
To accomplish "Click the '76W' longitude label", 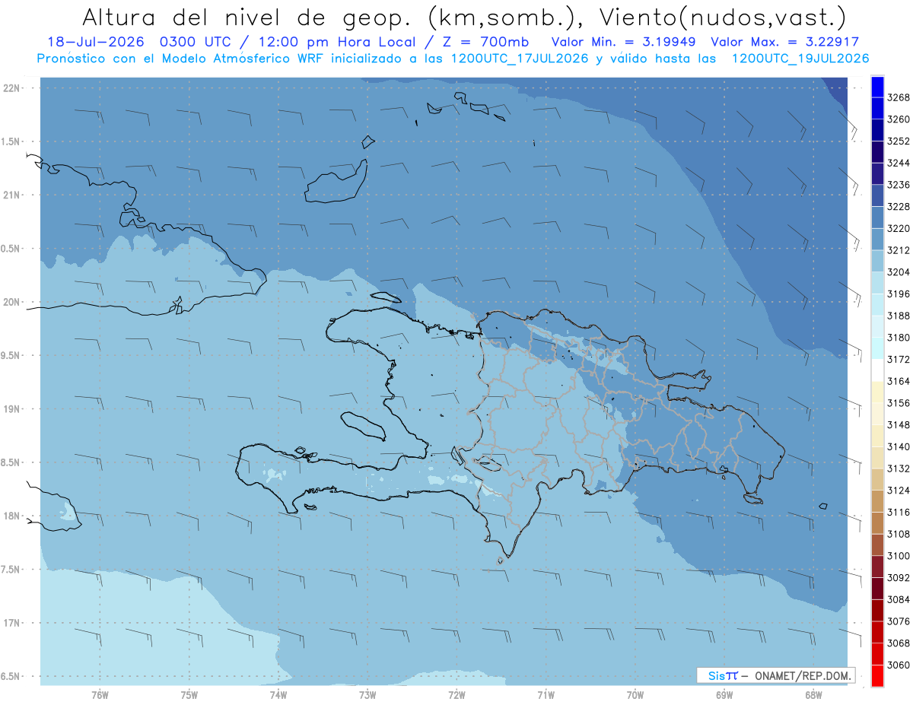I will (x=100, y=695).
